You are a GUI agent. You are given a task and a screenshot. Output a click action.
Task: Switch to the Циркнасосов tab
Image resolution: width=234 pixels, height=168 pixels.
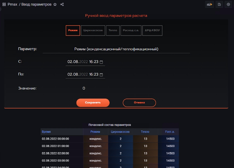93,30
